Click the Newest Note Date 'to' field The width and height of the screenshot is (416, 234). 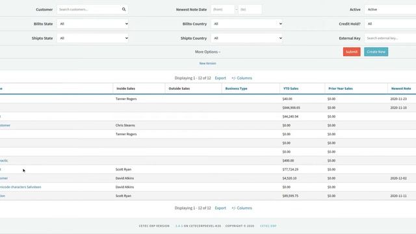pos(250,9)
